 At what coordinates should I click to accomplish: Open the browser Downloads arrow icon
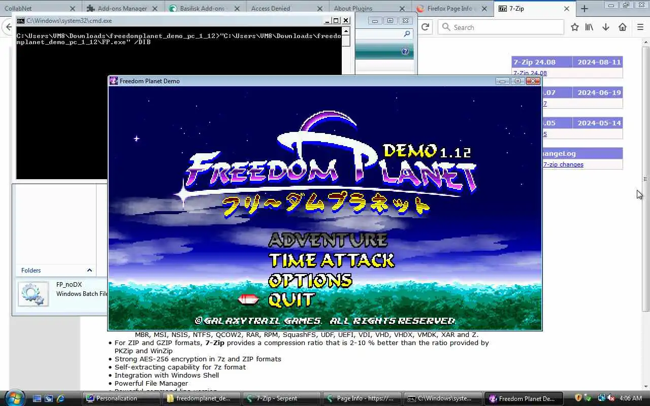606,27
